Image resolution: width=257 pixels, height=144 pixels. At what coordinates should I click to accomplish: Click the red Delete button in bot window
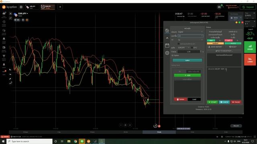pos(180,100)
